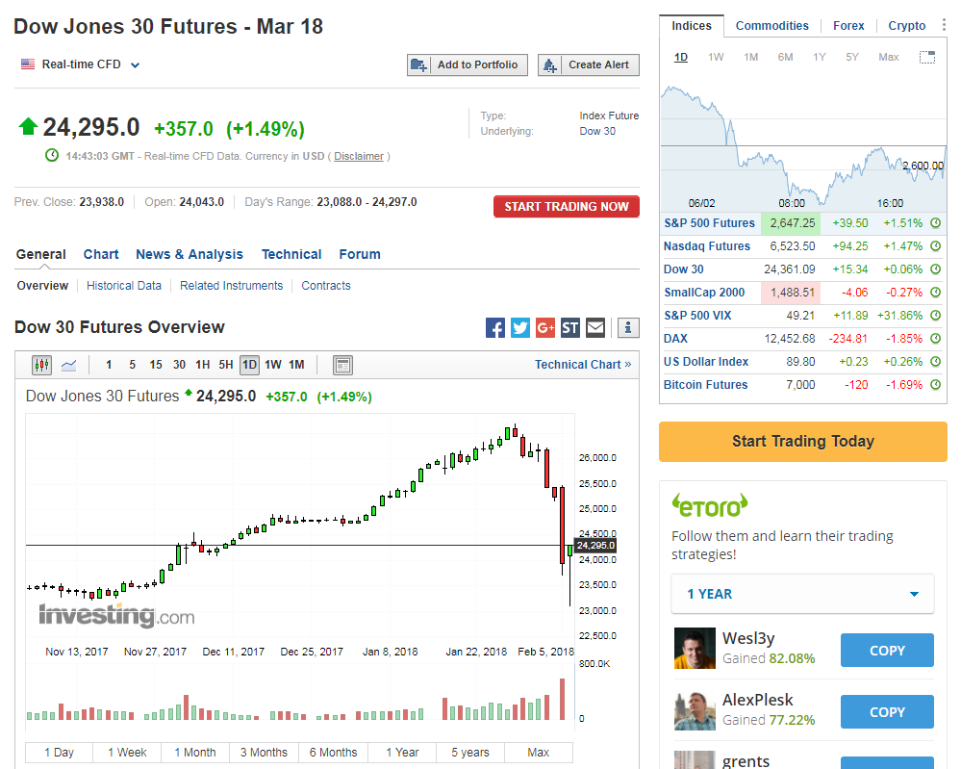Select candlestick chart type icon
The image size is (961, 769).
click(x=41, y=365)
